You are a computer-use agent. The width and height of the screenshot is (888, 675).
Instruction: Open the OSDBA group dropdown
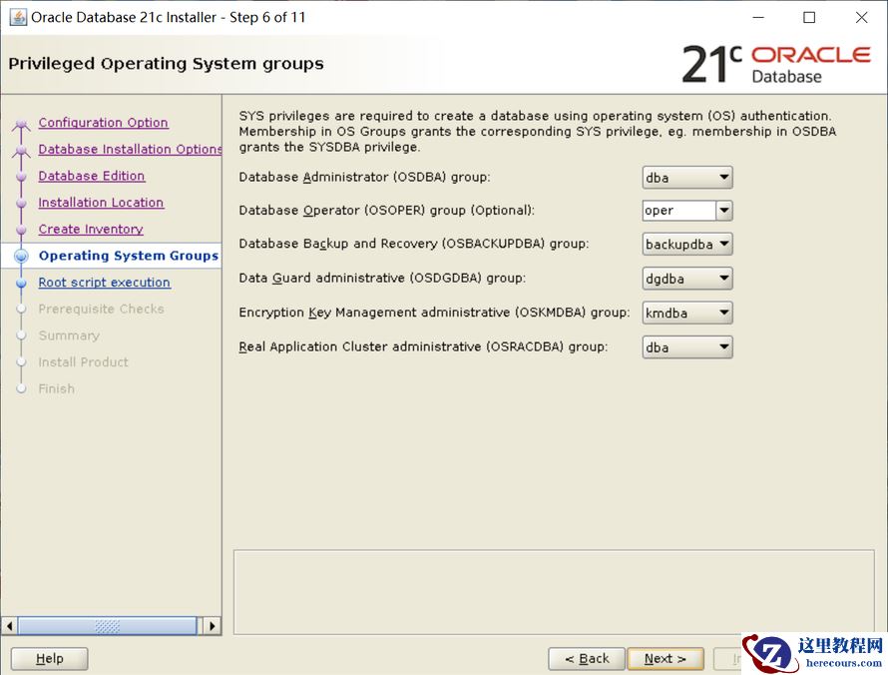pyautogui.click(x=687, y=178)
